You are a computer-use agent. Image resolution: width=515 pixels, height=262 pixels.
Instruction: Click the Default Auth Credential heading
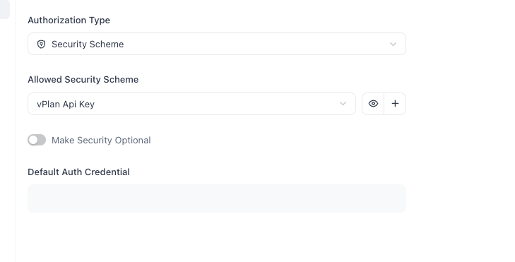pyautogui.click(x=79, y=172)
